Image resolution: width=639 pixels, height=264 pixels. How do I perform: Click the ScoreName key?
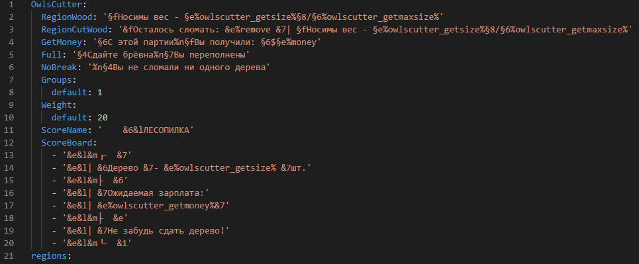click(64, 130)
